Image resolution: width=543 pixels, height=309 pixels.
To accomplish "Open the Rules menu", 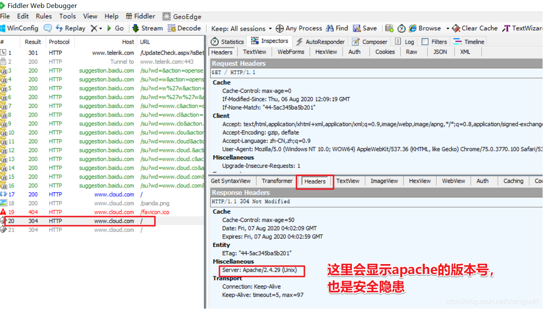I will [44, 16].
